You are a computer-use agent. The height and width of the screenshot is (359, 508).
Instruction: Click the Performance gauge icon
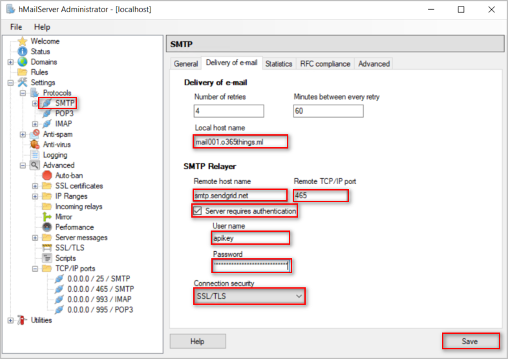point(47,227)
